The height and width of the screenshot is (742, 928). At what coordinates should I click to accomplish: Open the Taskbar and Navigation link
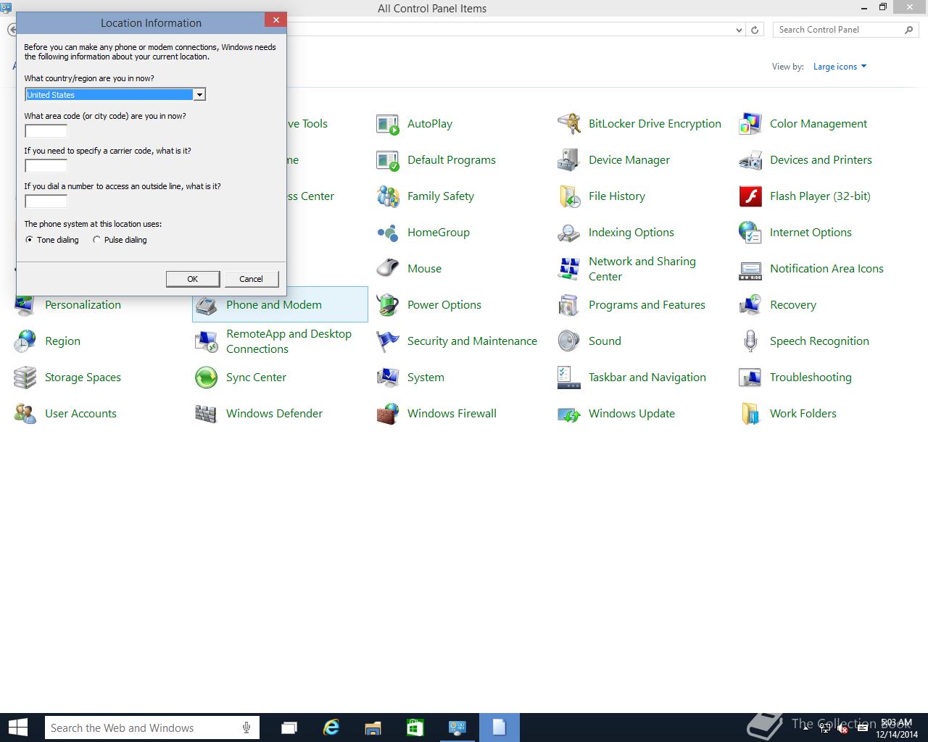point(647,378)
